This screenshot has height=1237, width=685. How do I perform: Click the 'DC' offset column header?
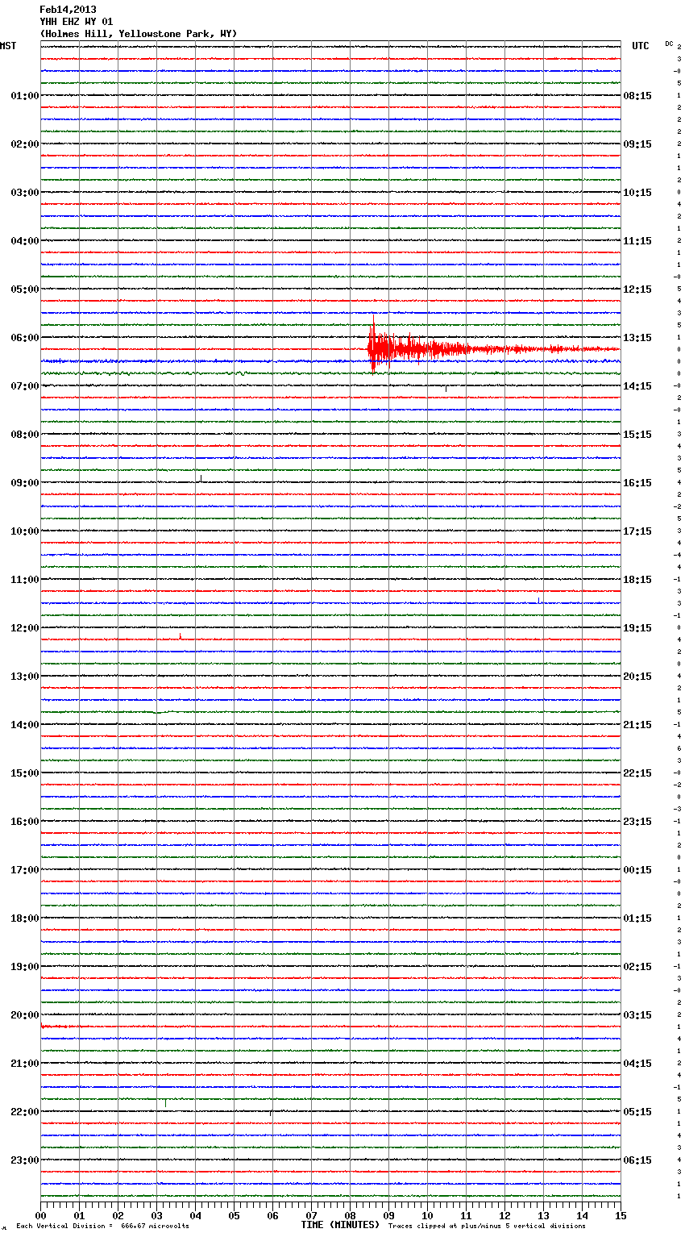click(x=669, y=44)
